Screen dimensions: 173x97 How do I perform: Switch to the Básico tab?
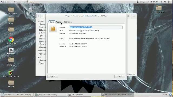coord(52,22)
